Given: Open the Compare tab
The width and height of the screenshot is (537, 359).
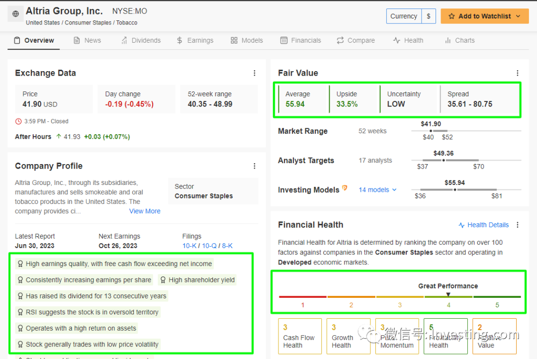Looking at the screenshot, I should (356, 40).
